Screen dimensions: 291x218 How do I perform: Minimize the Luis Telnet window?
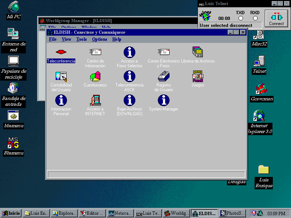[x=274, y=3]
